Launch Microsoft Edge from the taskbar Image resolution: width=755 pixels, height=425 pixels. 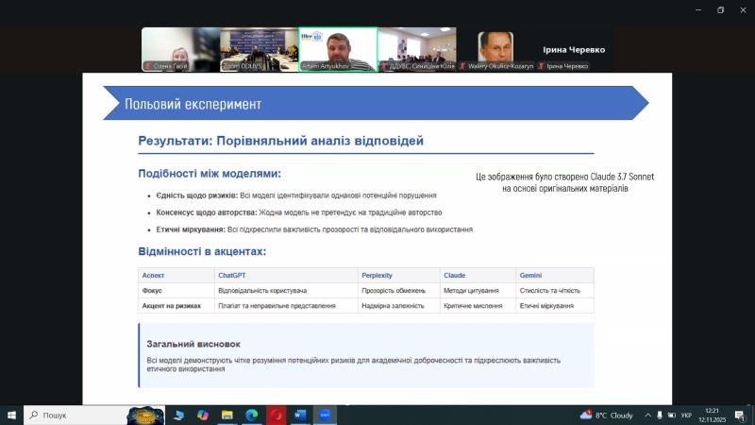pyautogui.click(x=252, y=415)
